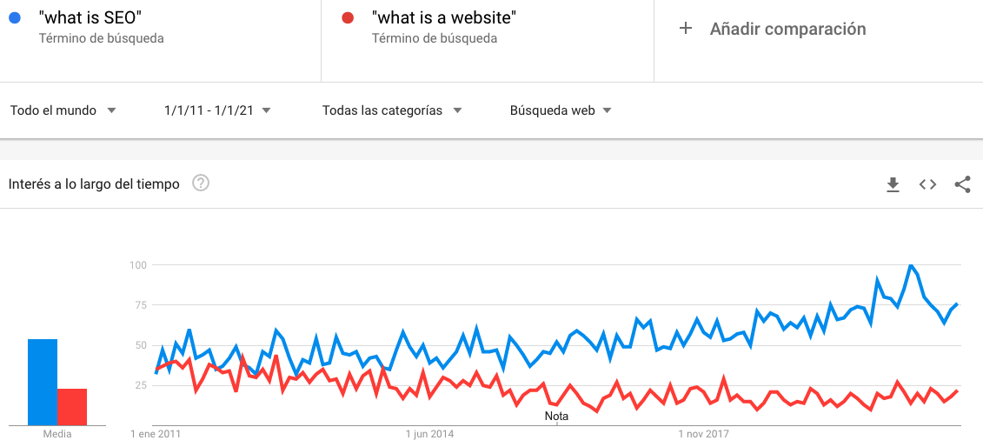Click the 1 jun 2014 axis label
The image size is (983, 447).
[x=430, y=434]
